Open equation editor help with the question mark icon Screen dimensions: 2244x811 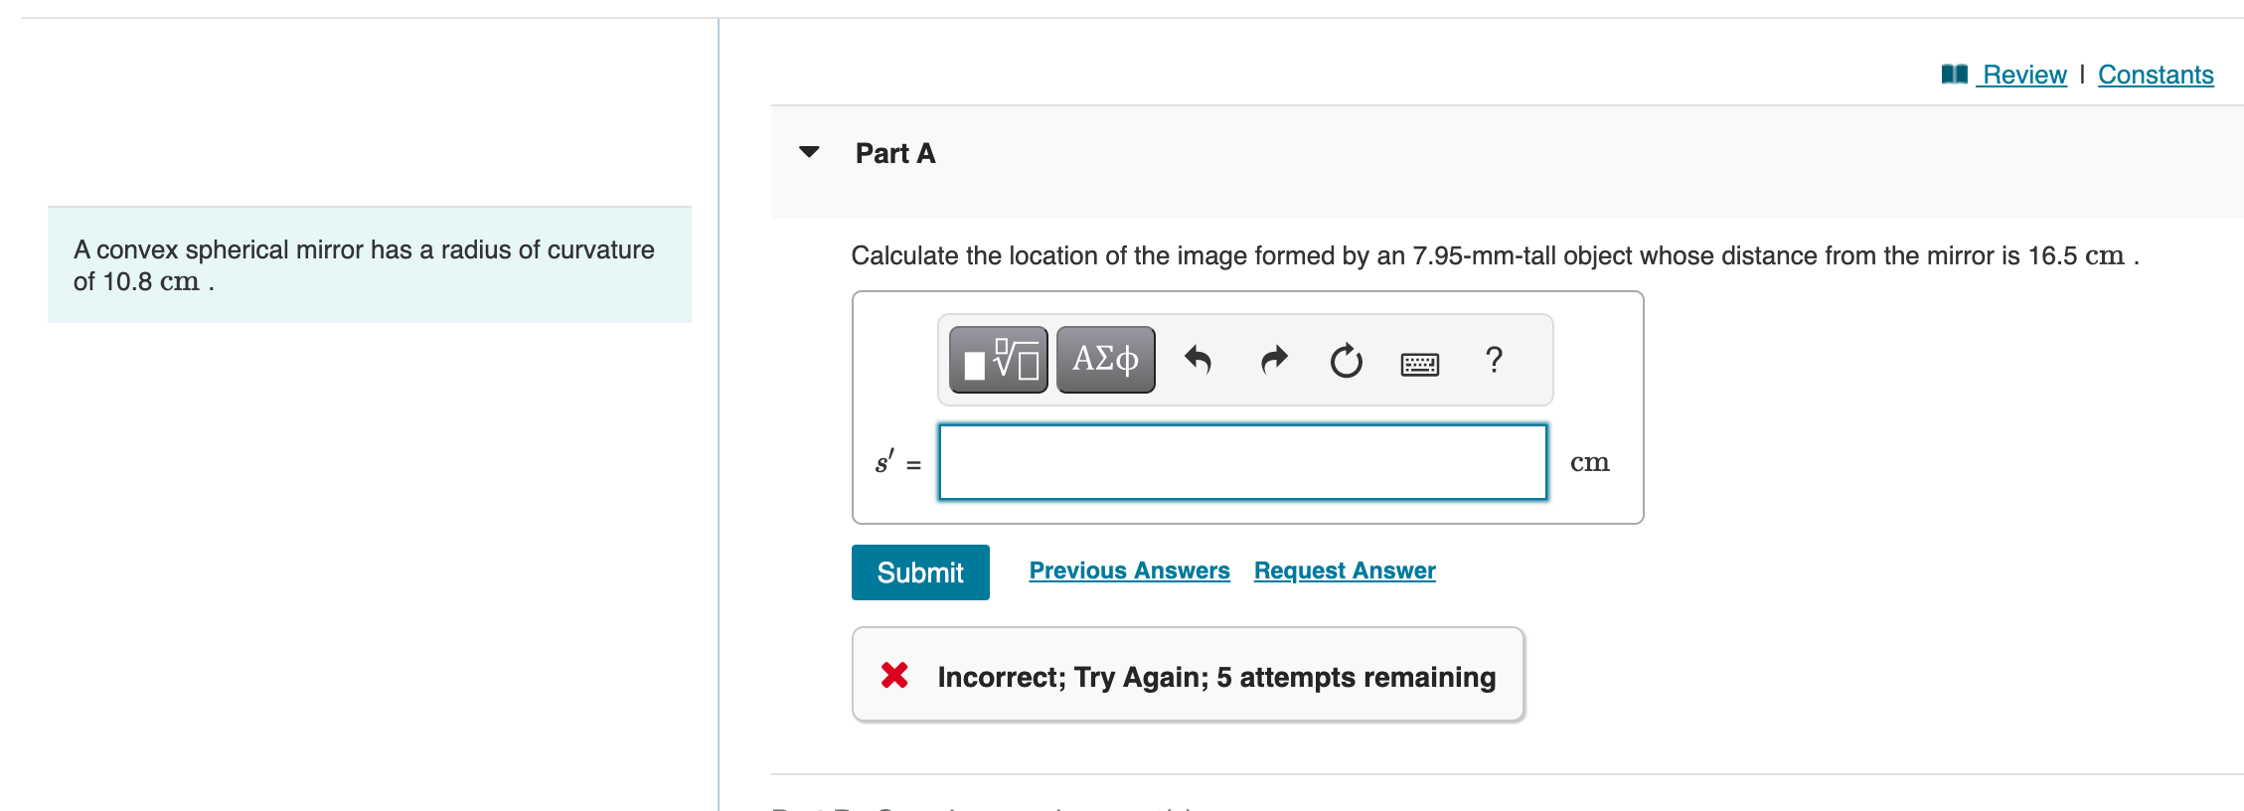pyautogui.click(x=1495, y=360)
